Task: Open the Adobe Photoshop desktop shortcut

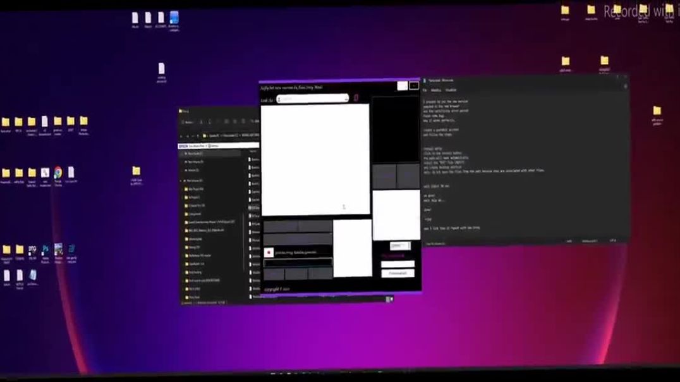Action: (46, 250)
